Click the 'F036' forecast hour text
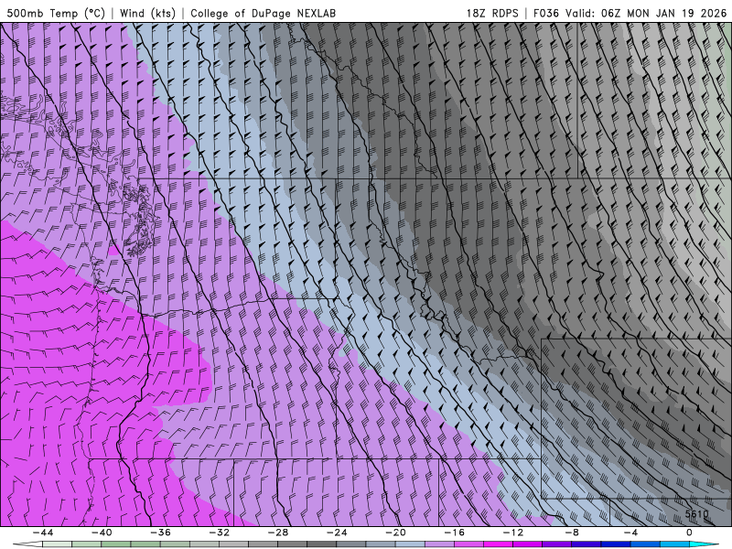The image size is (732, 549). 546,13
